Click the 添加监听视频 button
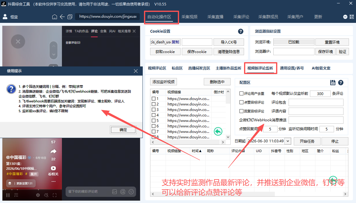This screenshot has height=203, width=356. [x=164, y=82]
